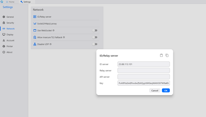Click the Relay server input field
The height and width of the screenshot is (117, 206).
(144, 70)
